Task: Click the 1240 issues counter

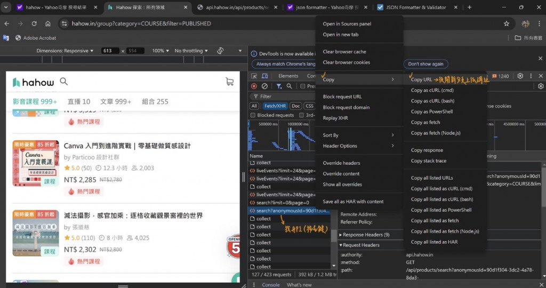Action: pyautogui.click(x=500, y=76)
